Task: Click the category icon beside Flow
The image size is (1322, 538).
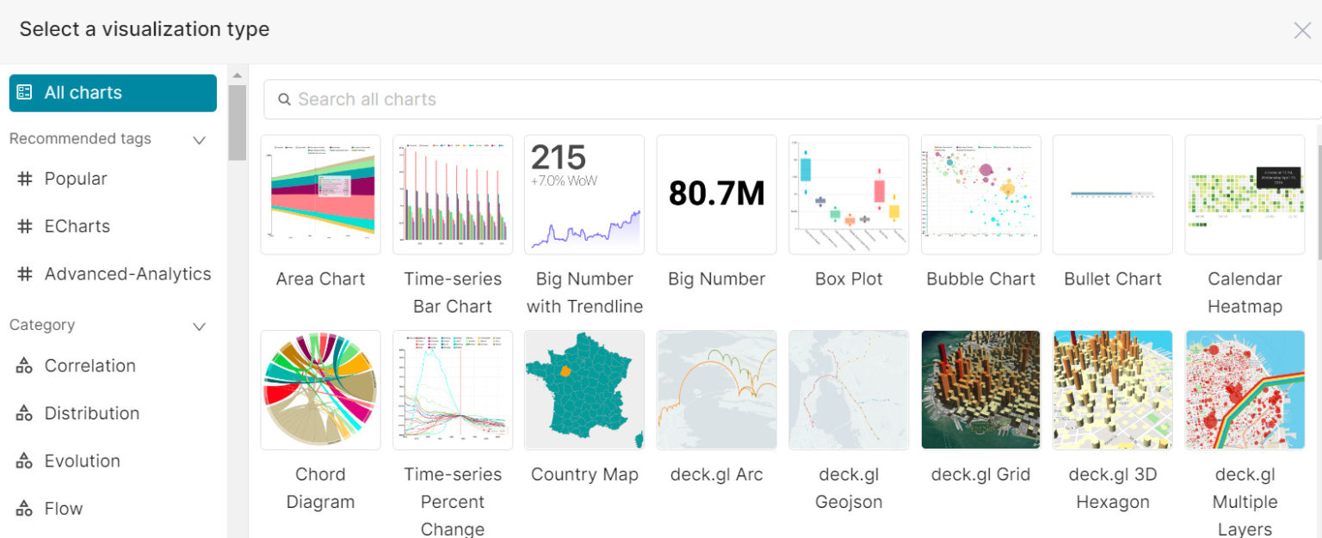Action: (x=24, y=509)
